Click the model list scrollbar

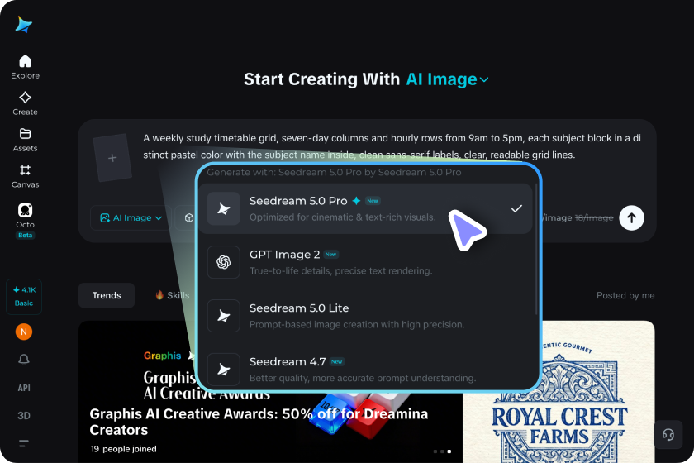click(x=536, y=249)
